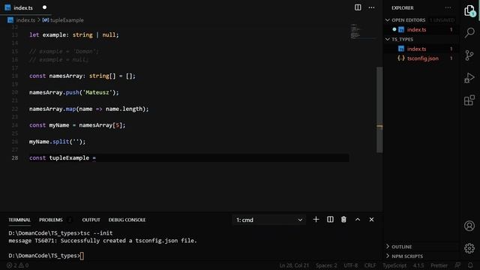The height and width of the screenshot is (270, 480).
Task: Click 'const myName = namesArray[5];' line
Action: coord(77,125)
